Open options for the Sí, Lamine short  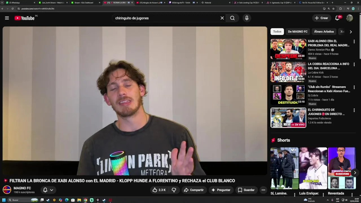pyautogui.click(x=294, y=195)
